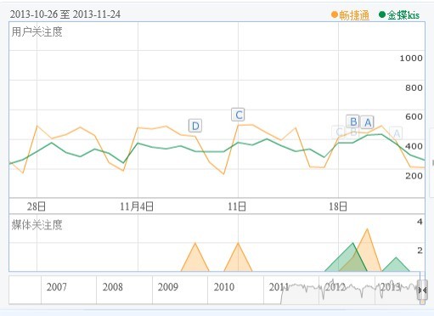Viewport: 434px width, 316px height.
Task: Click 2011 on the year timeline
Action: click(279, 287)
